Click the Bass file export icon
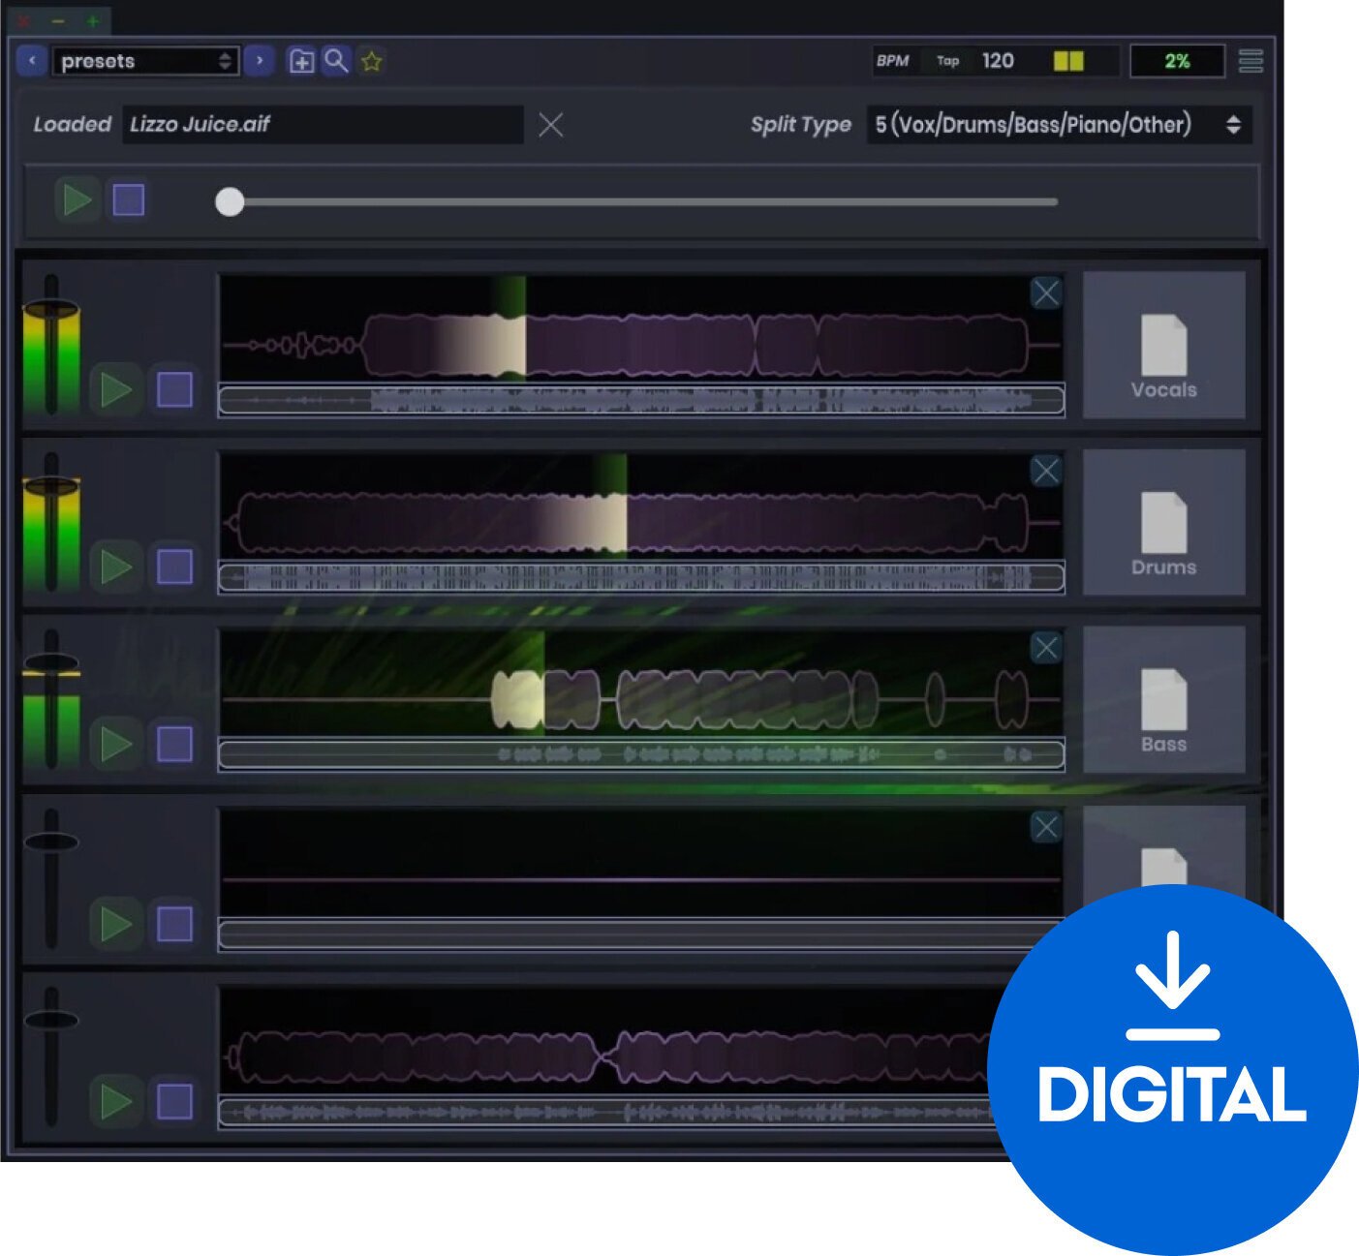 pos(1163,699)
